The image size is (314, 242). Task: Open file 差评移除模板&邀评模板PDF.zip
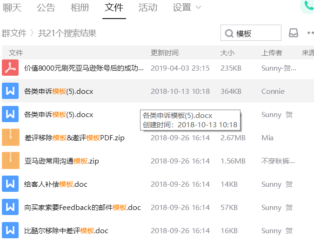pyautogui.click(x=74, y=138)
